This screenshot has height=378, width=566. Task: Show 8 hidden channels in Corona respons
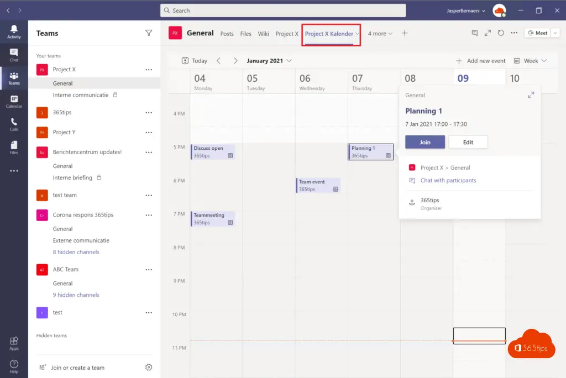76,252
